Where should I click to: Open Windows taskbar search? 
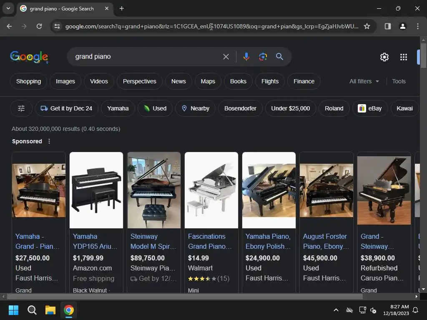(32, 310)
